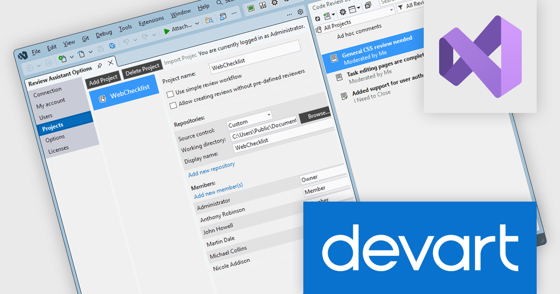Open the Tools menu
The image size is (560, 294).
coord(125,28)
